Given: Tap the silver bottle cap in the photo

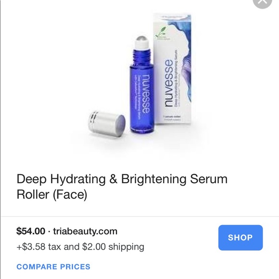Looking at the screenshot, I should pyautogui.click(x=107, y=124).
